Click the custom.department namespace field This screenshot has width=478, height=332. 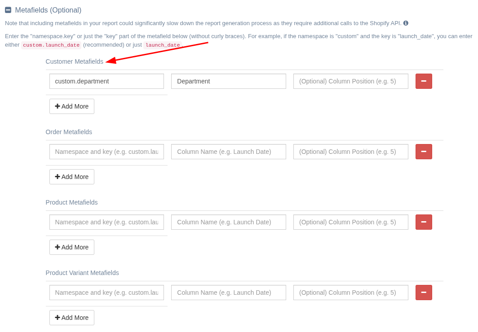click(106, 81)
